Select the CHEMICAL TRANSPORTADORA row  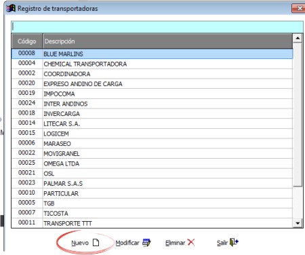152,64
